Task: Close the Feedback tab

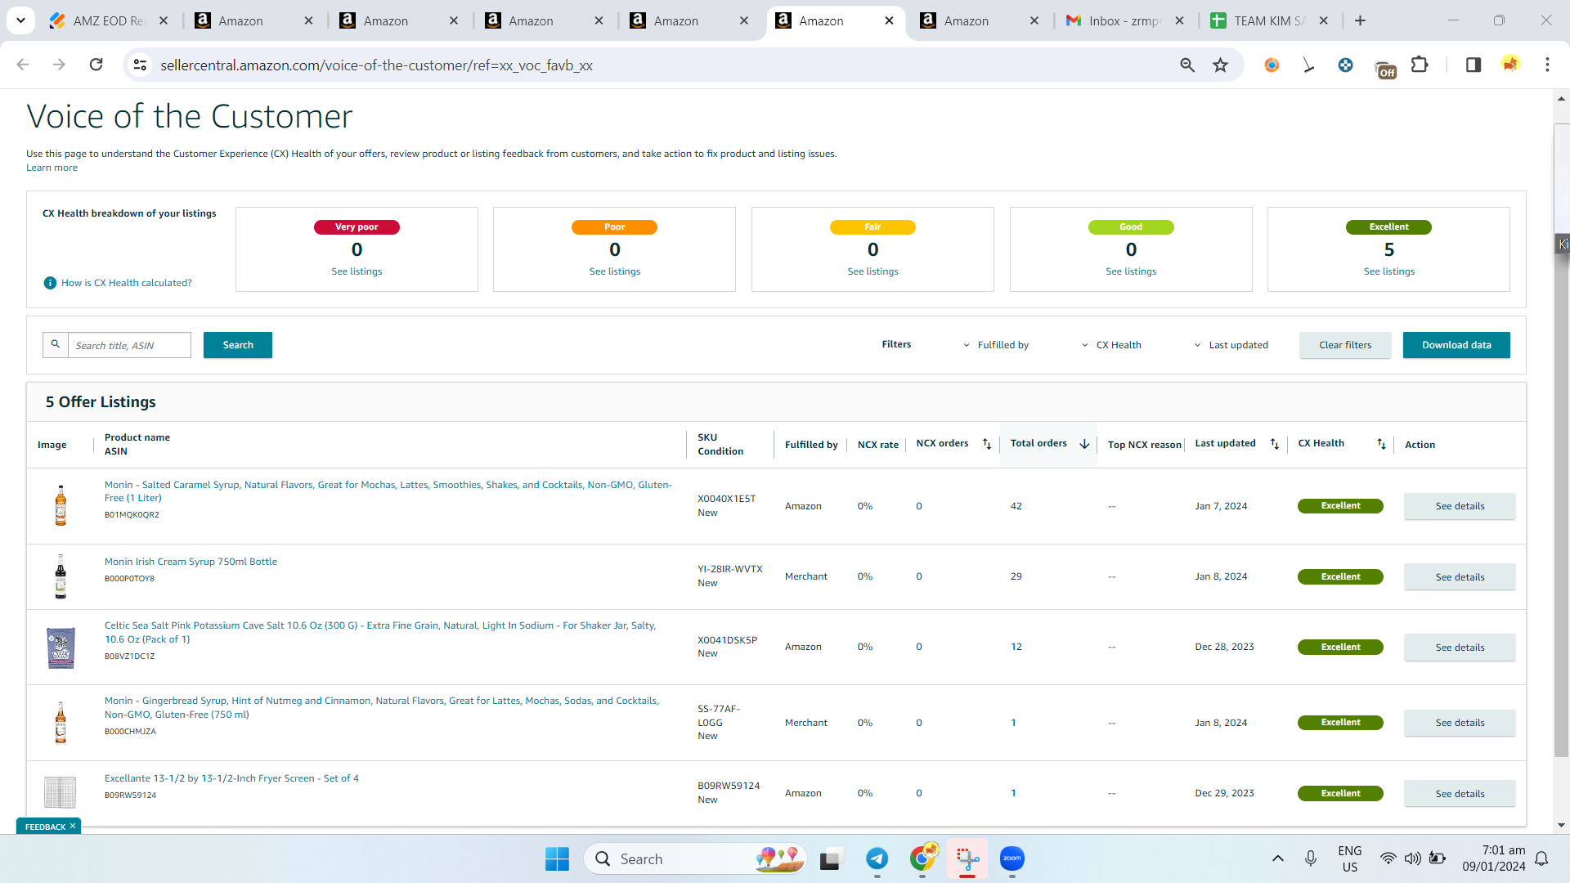Action: tap(73, 827)
